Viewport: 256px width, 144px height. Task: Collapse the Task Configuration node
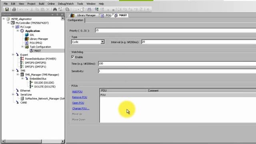pyautogui.click(x=22, y=47)
